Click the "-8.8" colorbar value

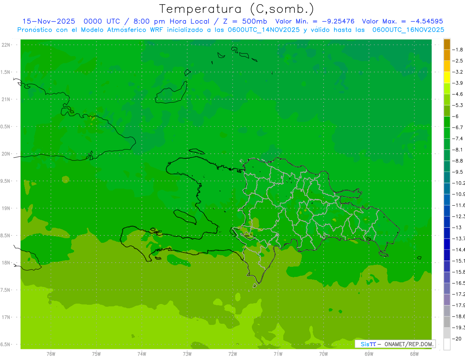[x=458, y=161]
